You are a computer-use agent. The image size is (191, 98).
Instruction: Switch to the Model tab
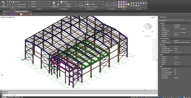(4, 97)
